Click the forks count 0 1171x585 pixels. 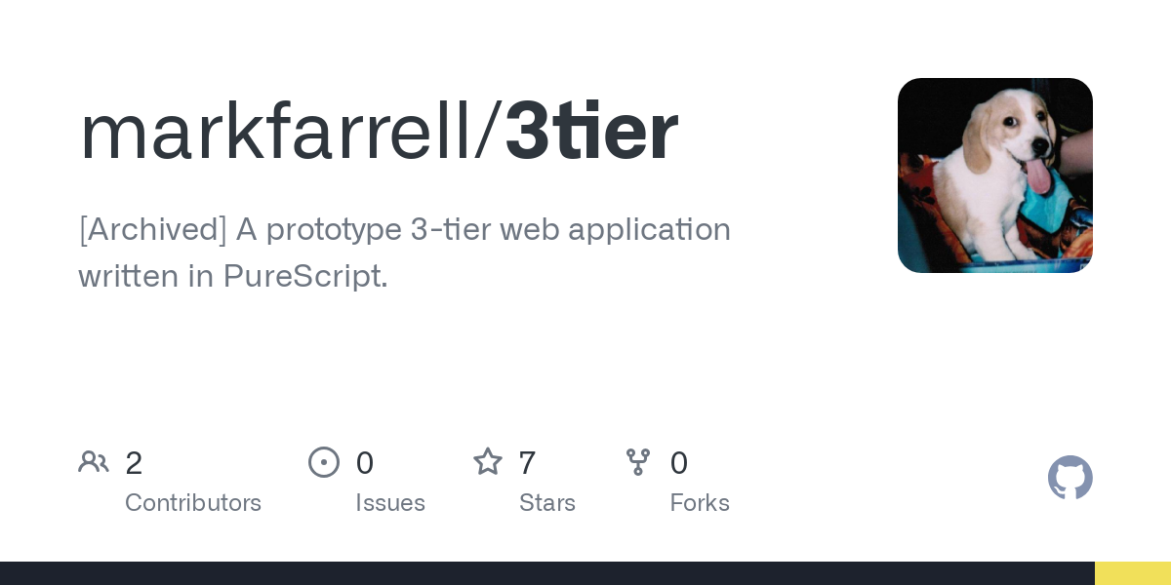[679, 463]
